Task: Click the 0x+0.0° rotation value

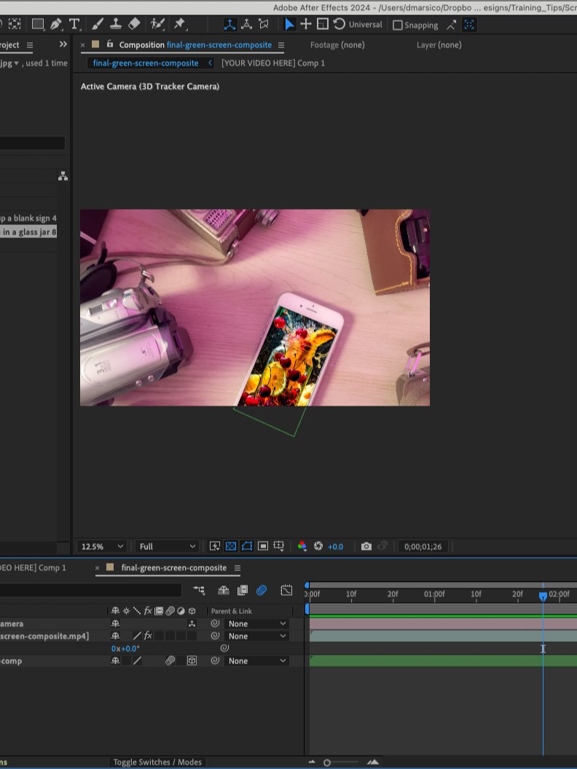Action: (x=125, y=648)
